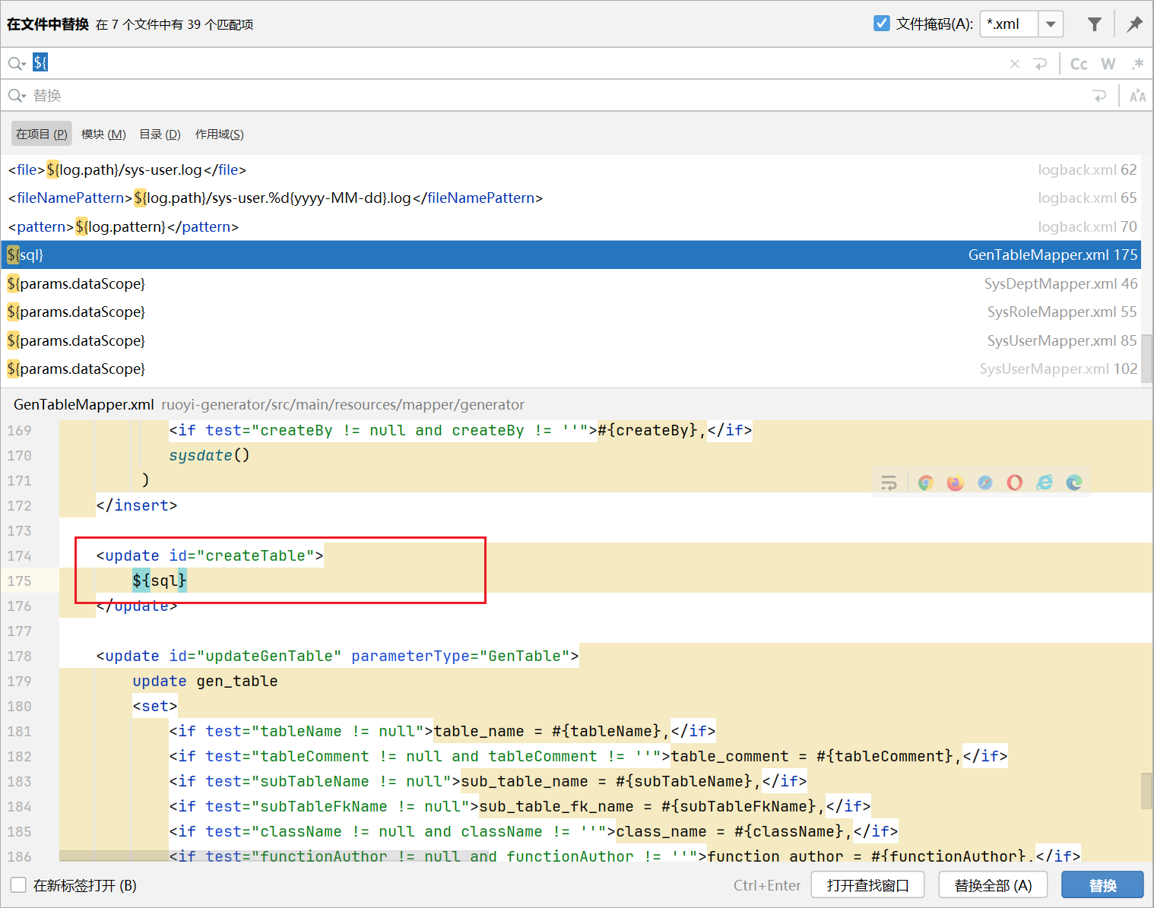Open preview in Firefox browser
Viewport: 1154px width, 908px height.
pos(956,482)
